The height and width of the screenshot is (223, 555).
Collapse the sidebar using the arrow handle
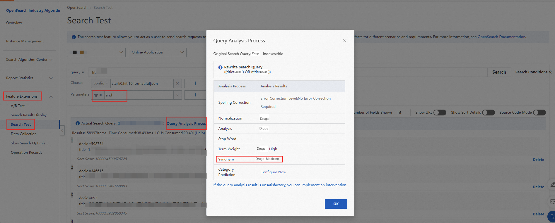coord(62,130)
